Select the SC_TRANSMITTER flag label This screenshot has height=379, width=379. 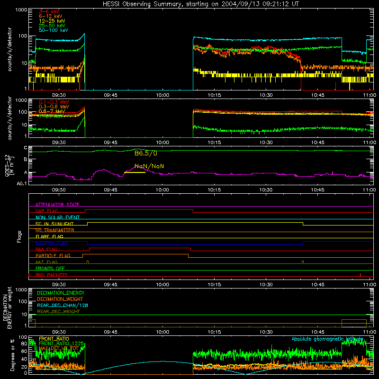pos(55,230)
